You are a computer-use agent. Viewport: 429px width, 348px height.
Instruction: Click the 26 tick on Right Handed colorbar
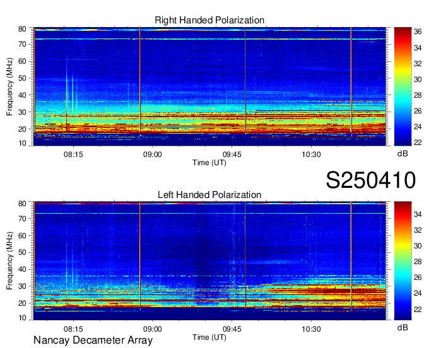click(418, 111)
